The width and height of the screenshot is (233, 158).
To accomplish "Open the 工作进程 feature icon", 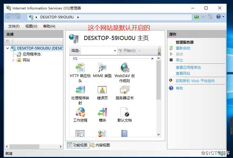I will point(80,112).
